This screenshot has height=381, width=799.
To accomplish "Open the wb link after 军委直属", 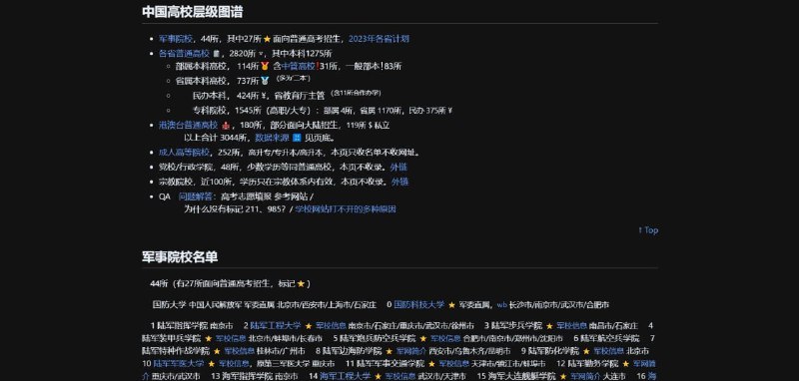I will tap(502, 305).
